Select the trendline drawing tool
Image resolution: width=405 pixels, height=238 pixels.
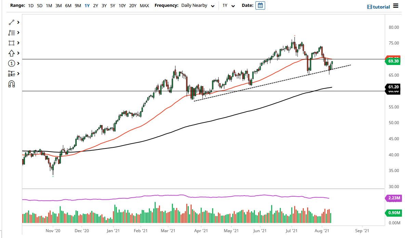12,22
